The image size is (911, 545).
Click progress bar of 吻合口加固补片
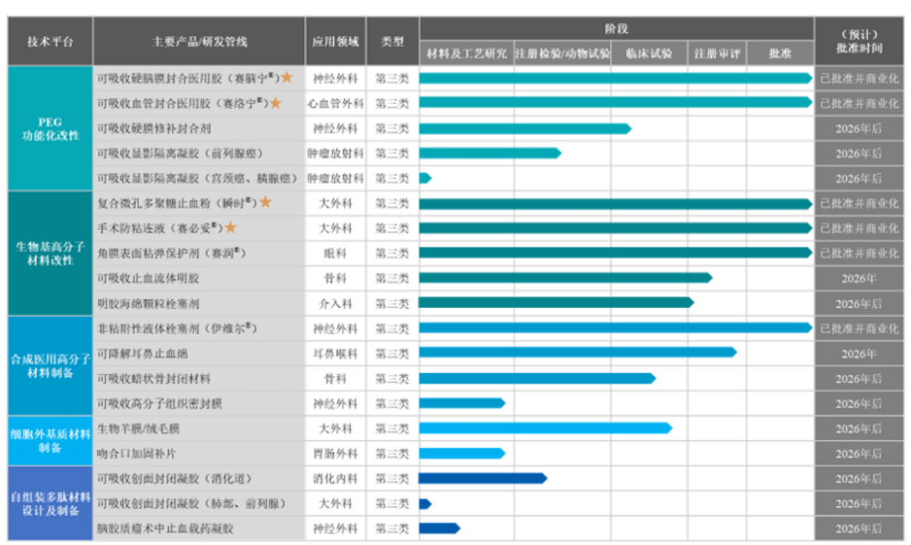click(461, 453)
